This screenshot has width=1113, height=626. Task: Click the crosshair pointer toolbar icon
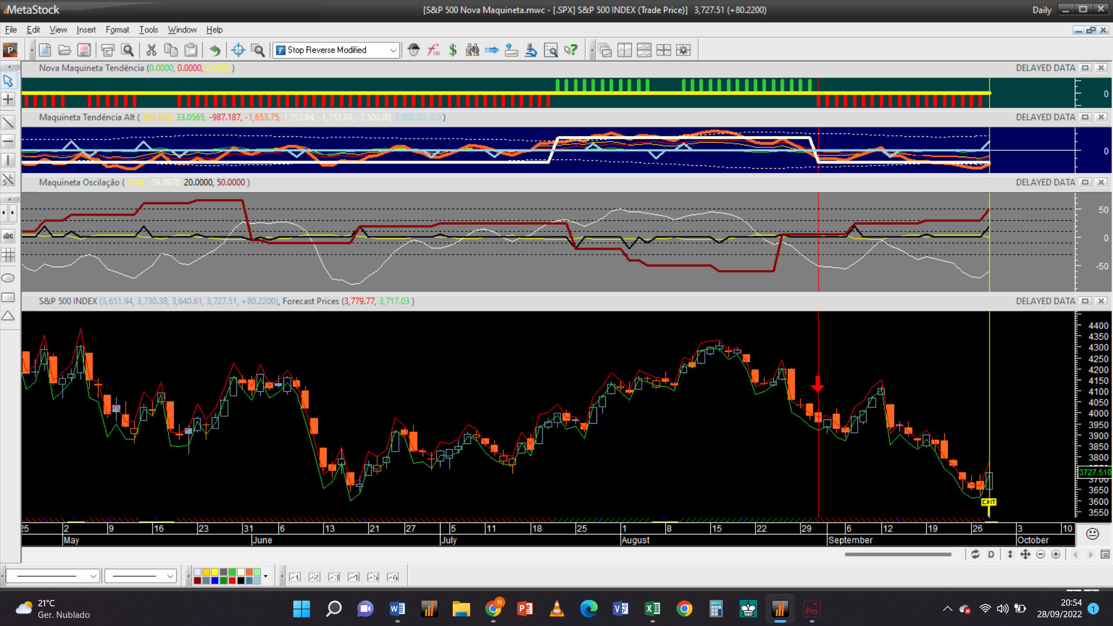[x=238, y=50]
